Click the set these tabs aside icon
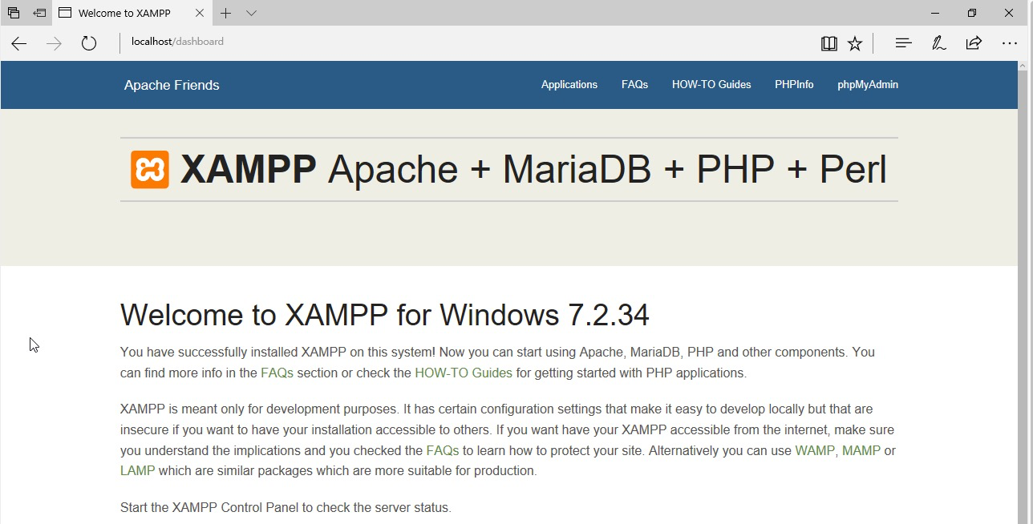Viewport: 1033px width, 524px height. 39,13
